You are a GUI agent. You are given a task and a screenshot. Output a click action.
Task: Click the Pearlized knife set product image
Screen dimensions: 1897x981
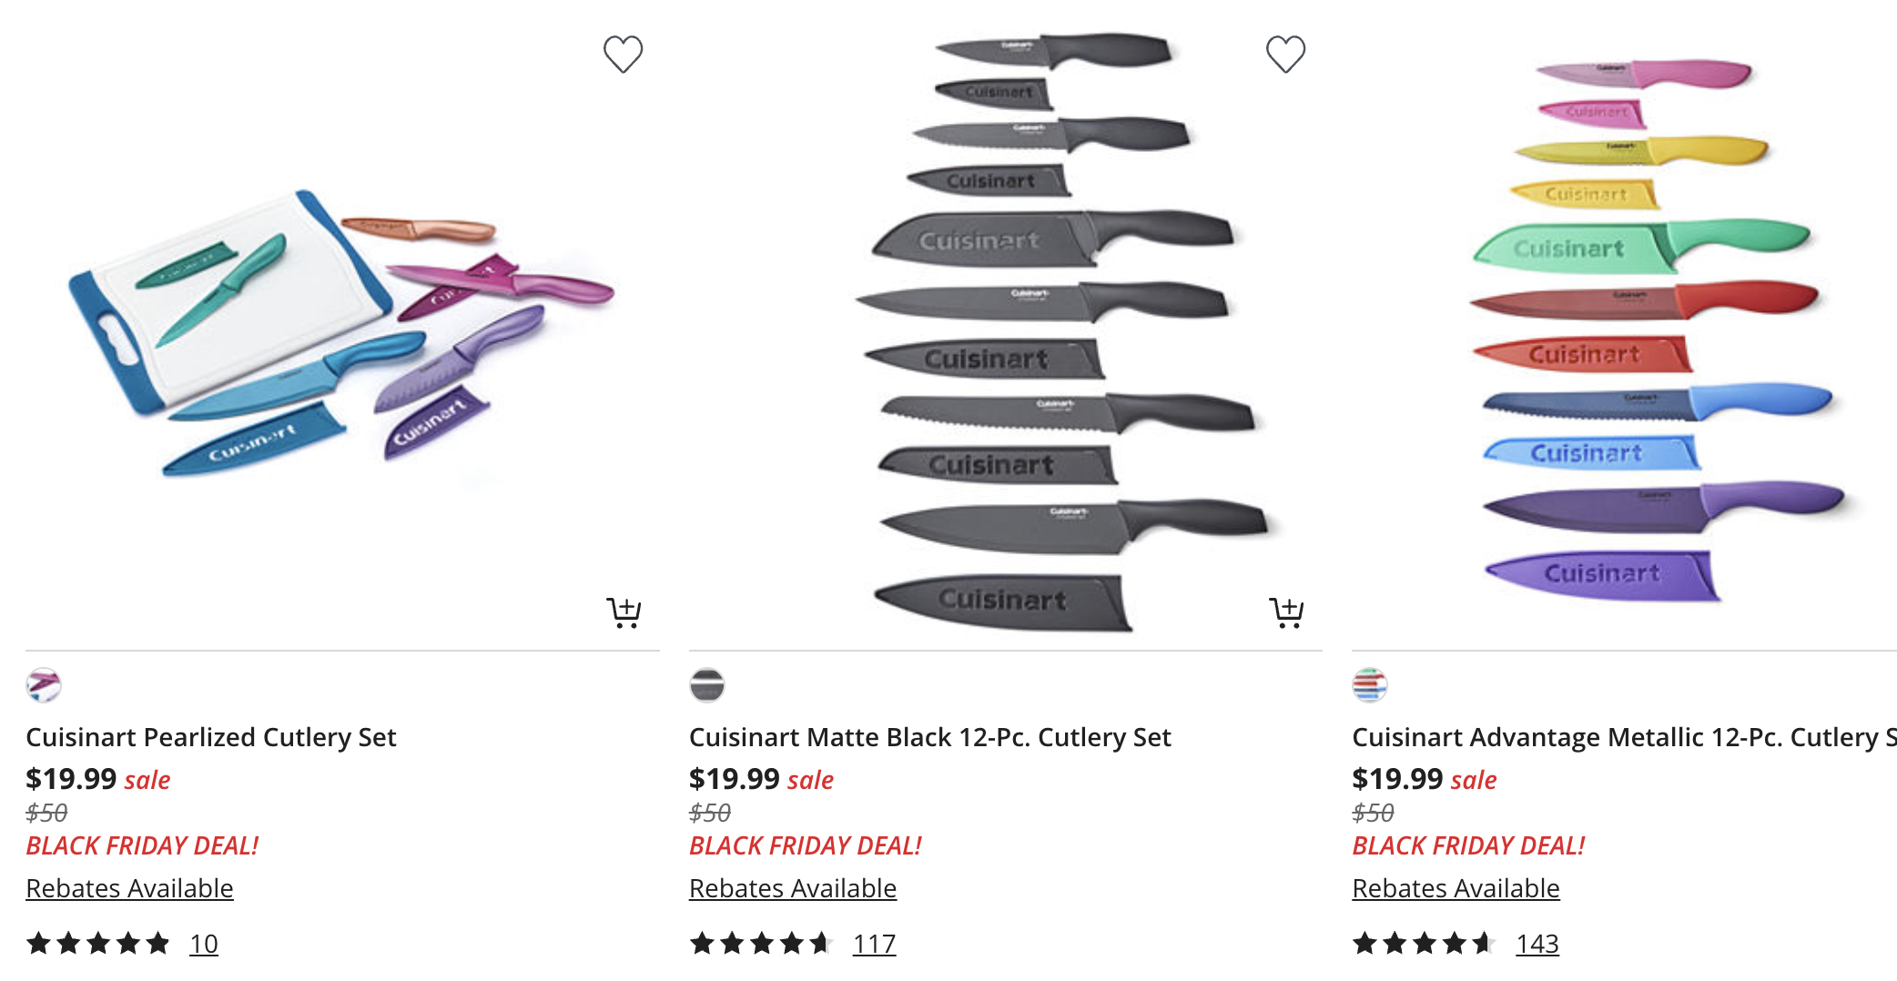point(341,337)
